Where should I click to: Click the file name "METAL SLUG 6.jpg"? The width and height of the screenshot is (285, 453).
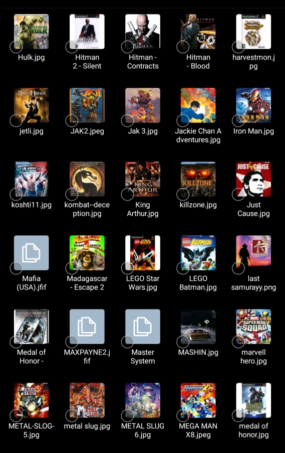point(143,430)
